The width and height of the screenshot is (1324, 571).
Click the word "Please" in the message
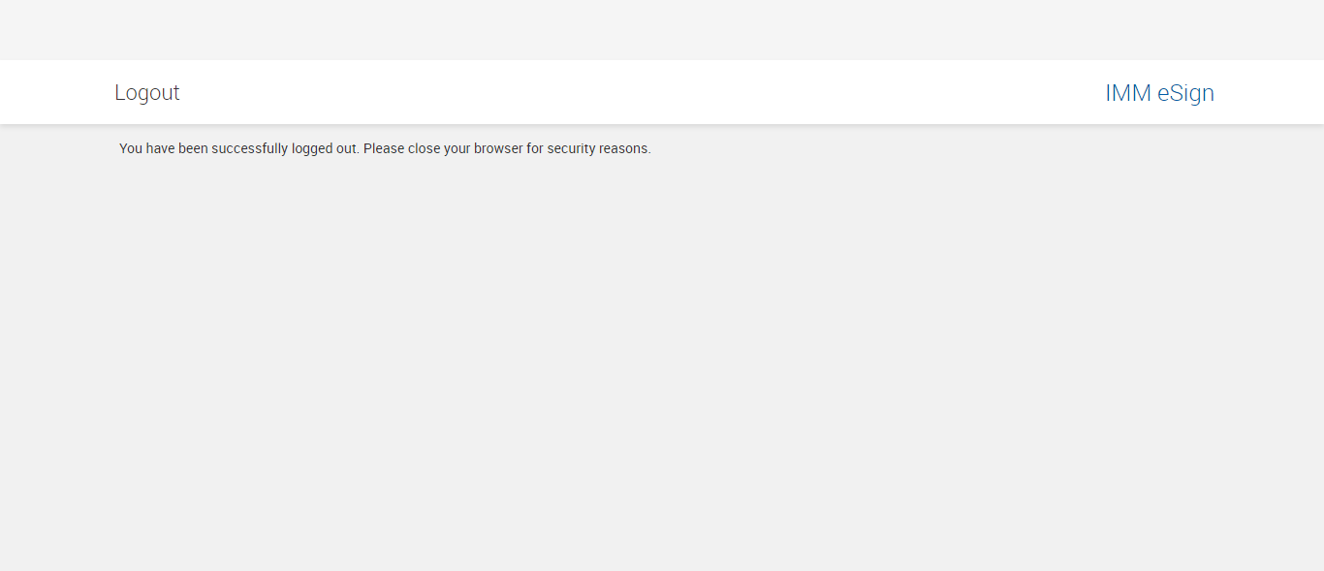coord(384,149)
